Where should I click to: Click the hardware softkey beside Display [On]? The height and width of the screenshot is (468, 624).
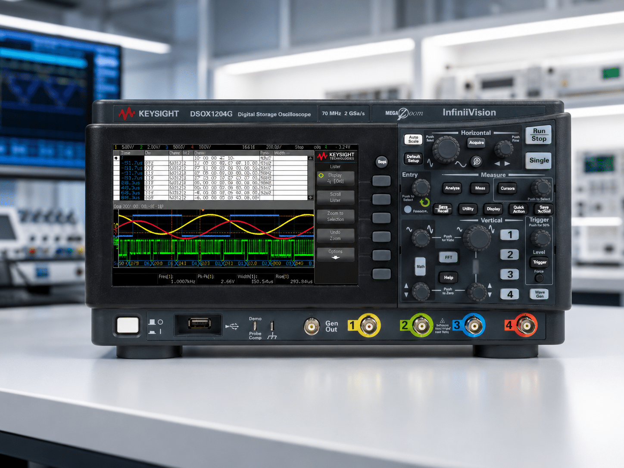coord(381,181)
